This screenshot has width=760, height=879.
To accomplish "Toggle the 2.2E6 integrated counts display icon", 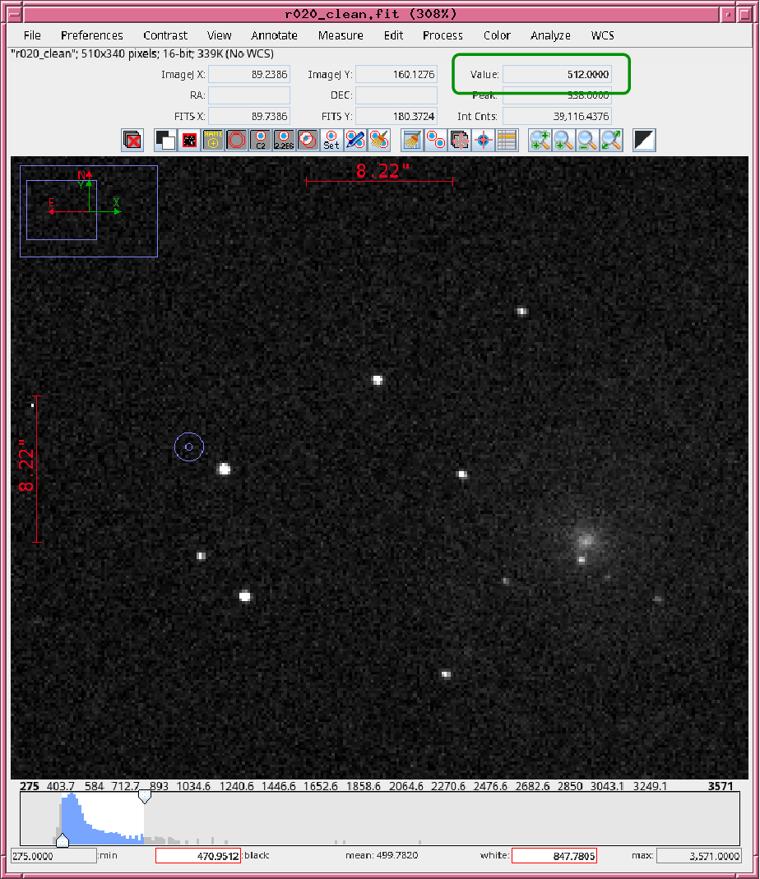I will tap(284, 141).
